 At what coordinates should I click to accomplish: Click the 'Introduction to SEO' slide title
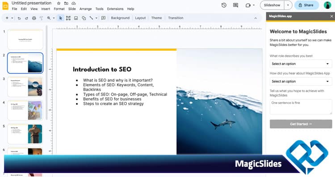(x=102, y=69)
